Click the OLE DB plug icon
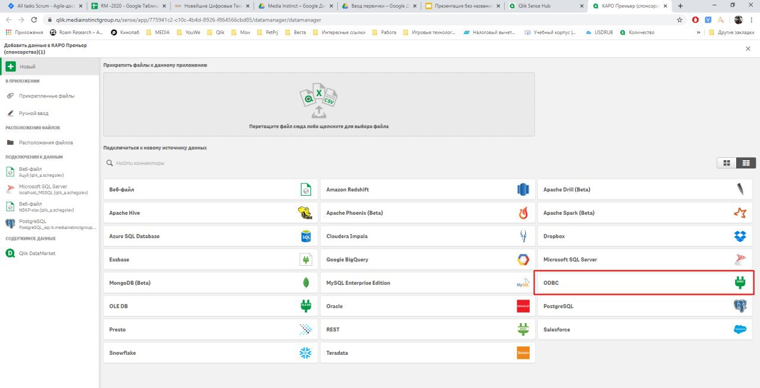Screen dimensions: 760x388 pos(306,306)
